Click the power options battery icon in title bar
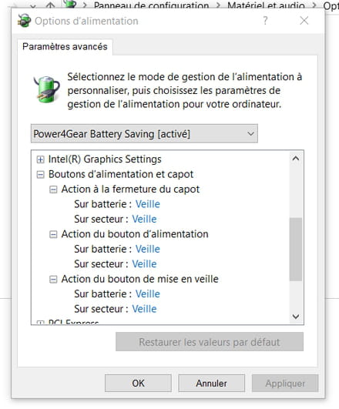This screenshot has height=409, width=339. click(24, 21)
